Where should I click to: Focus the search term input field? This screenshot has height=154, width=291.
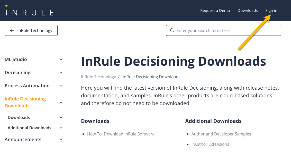pyautogui.click(x=226, y=30)
